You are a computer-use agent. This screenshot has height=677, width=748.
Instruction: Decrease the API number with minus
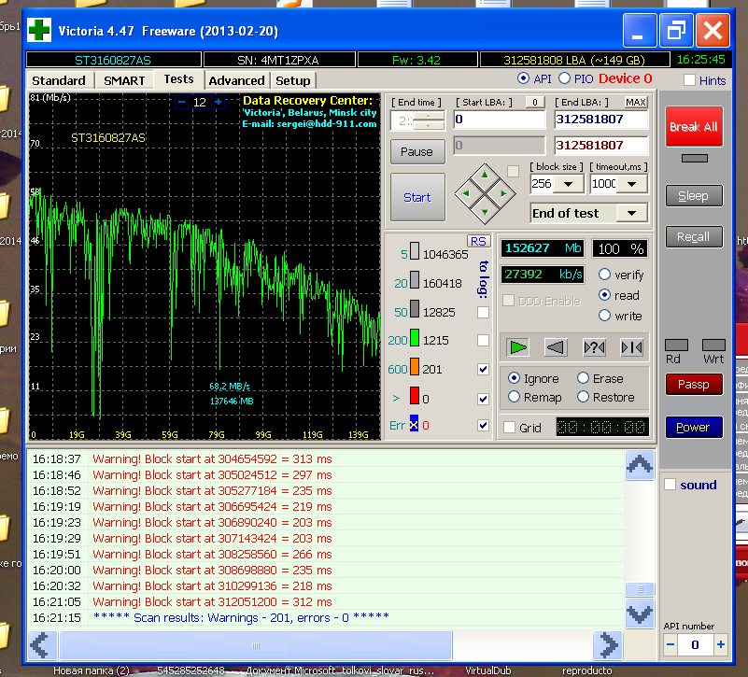670,645
